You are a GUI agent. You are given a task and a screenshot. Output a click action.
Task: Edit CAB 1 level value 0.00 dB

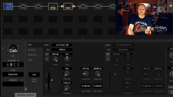[55, 54]
